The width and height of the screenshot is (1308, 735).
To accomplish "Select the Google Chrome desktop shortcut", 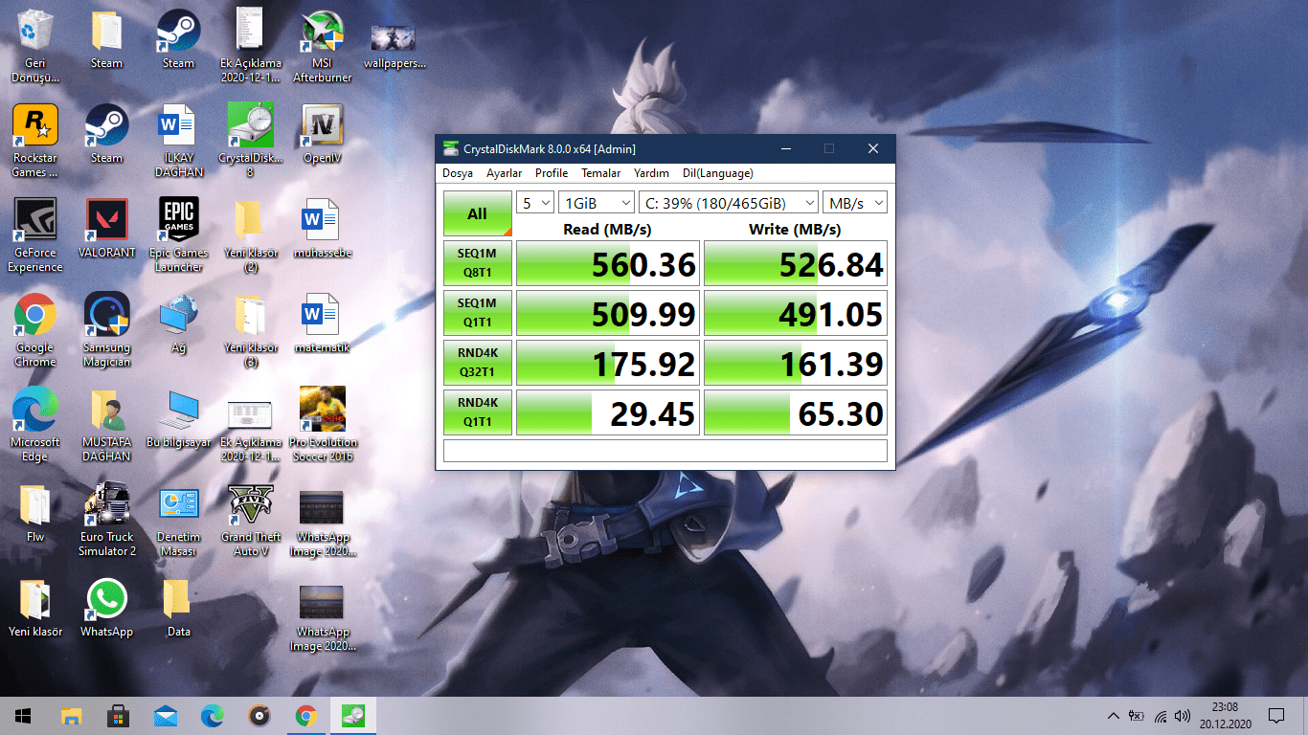I will (x=35, y=330).
